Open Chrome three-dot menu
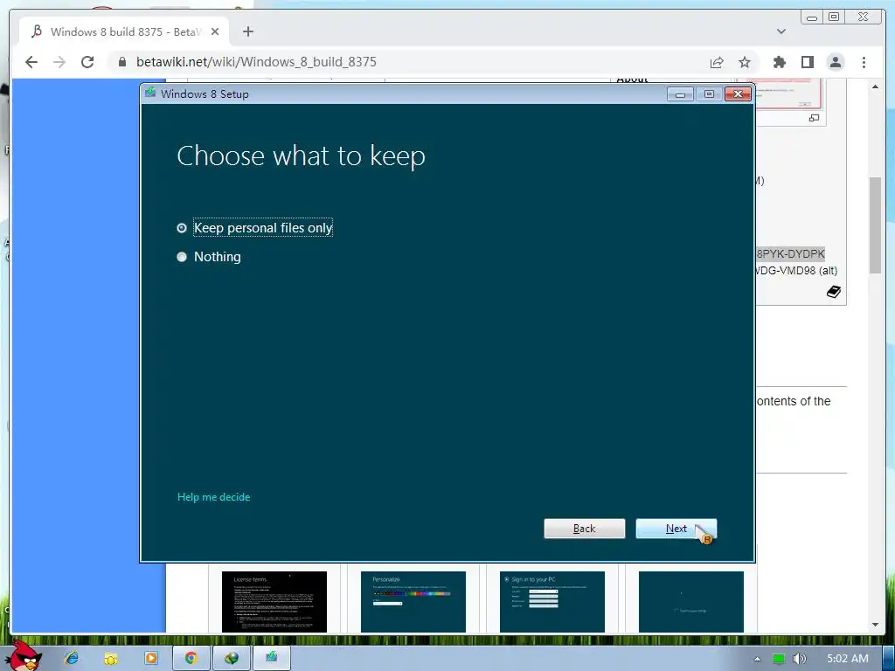Image resolution: width=895 pixels, height=671 pixels. (x=864, y=62)
